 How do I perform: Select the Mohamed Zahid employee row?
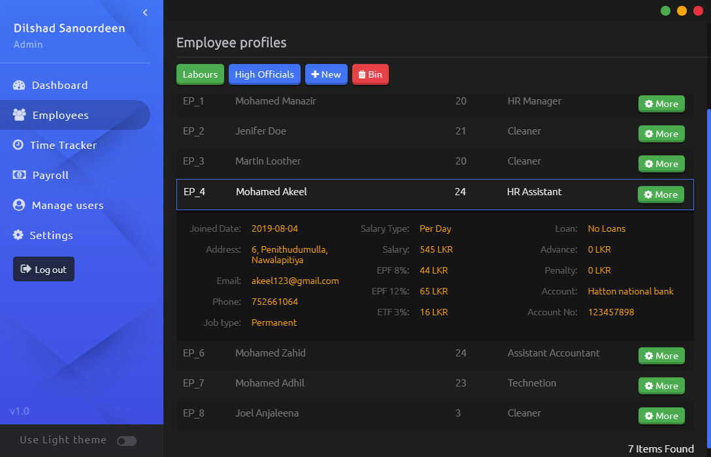[392, 353]
